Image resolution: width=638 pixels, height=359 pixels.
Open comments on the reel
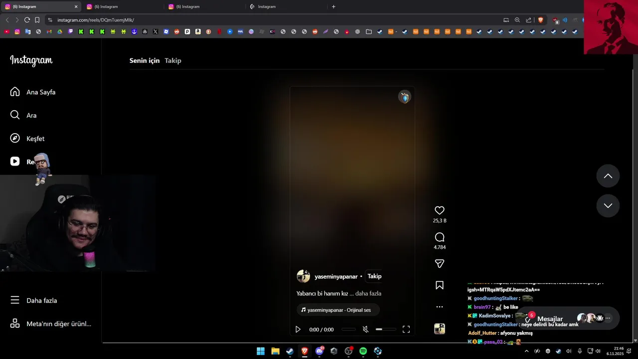point(439,237)
